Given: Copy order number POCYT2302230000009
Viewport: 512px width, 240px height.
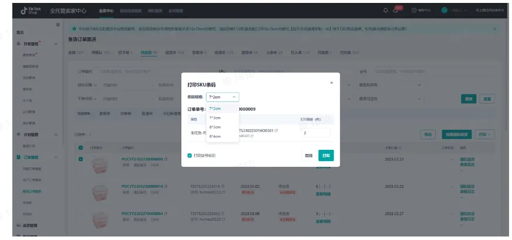Looking at the screenshot, I should [x=166, y=159].
